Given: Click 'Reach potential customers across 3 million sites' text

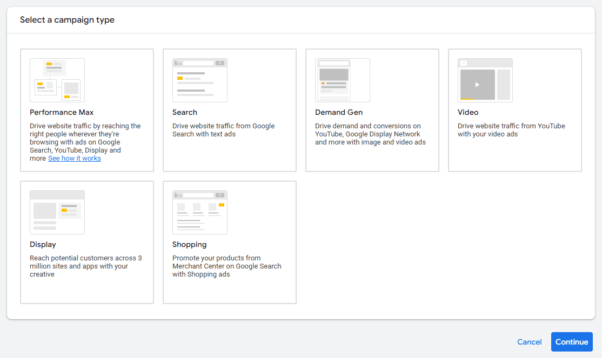Looking at the screenshot, I should pos(86,266).
